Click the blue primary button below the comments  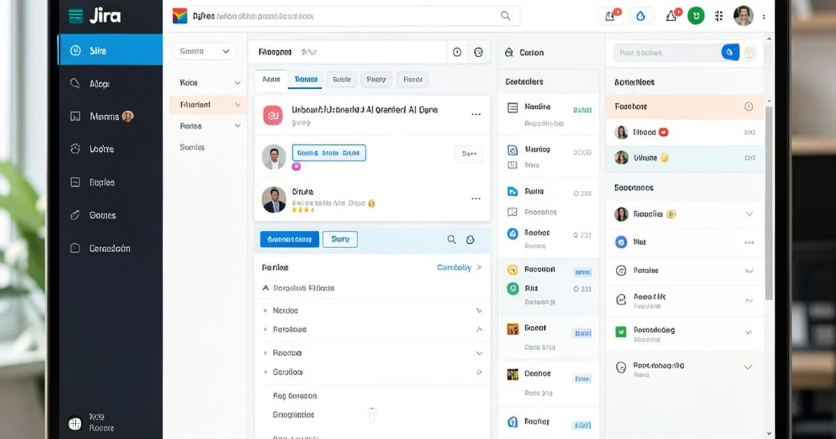[x=289, y=239]
